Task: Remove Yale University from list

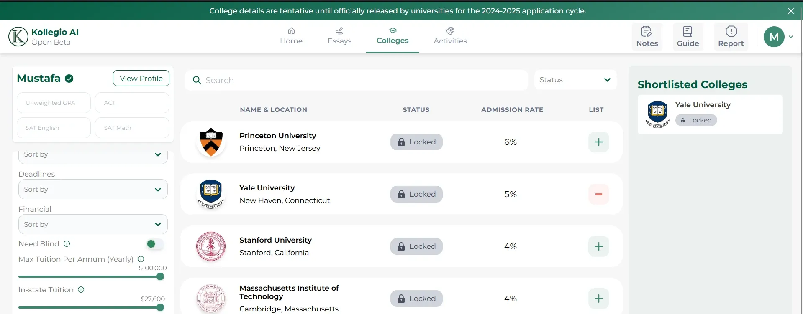Action: click(598, 194)
